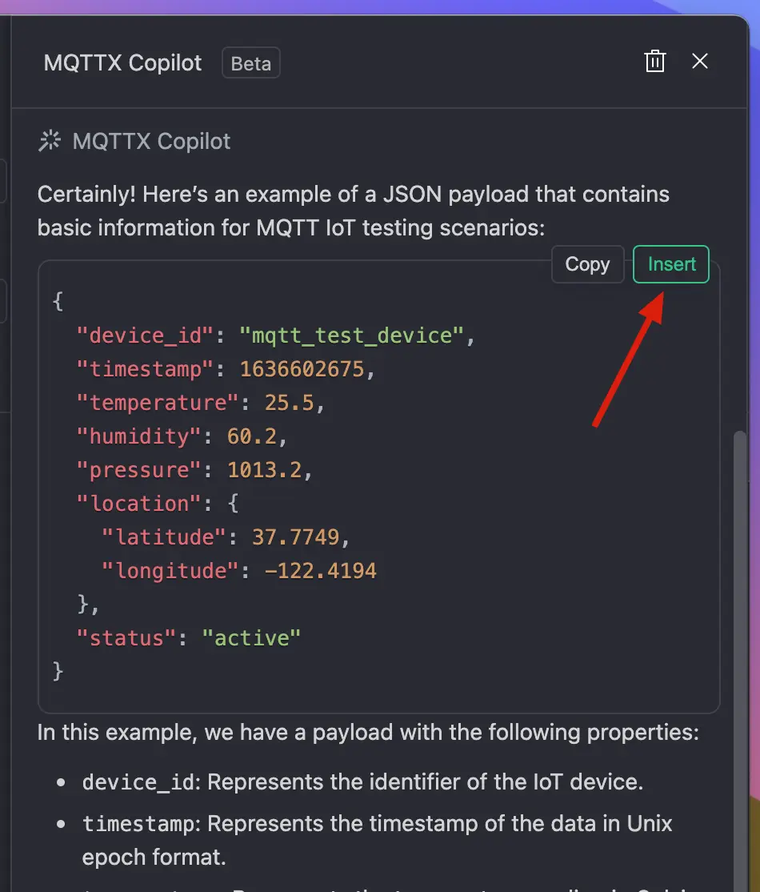Clear chat history using the trash icon

pyautogui.click(x=655, y=61)
